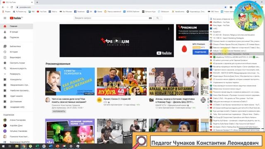The width and height of the screenshot is (265, 149).
Task: Open the Windows Start menu
Action: pyautogui.click(x=3, y=146)
